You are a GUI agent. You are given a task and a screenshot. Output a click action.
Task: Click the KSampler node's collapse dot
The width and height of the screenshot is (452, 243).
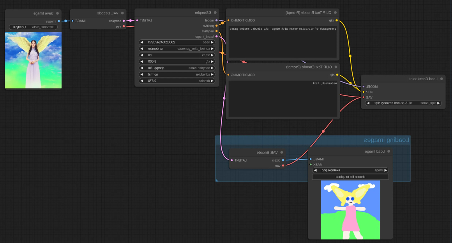click(x=215, y=13)
